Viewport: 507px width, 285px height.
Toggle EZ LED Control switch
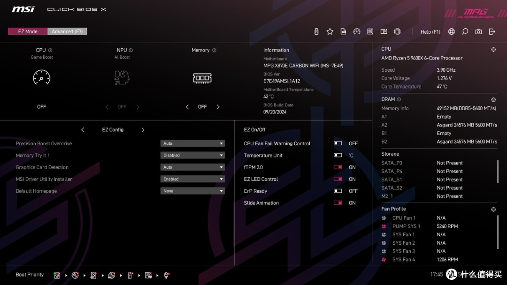[x=338, y=179]
